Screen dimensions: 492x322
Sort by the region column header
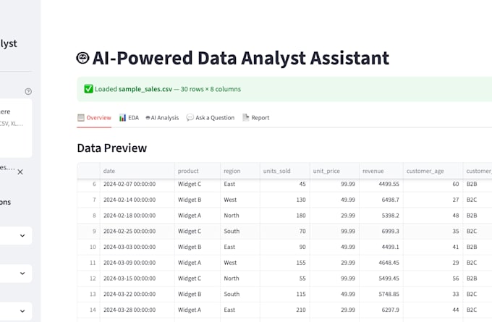tap(240, 171)
